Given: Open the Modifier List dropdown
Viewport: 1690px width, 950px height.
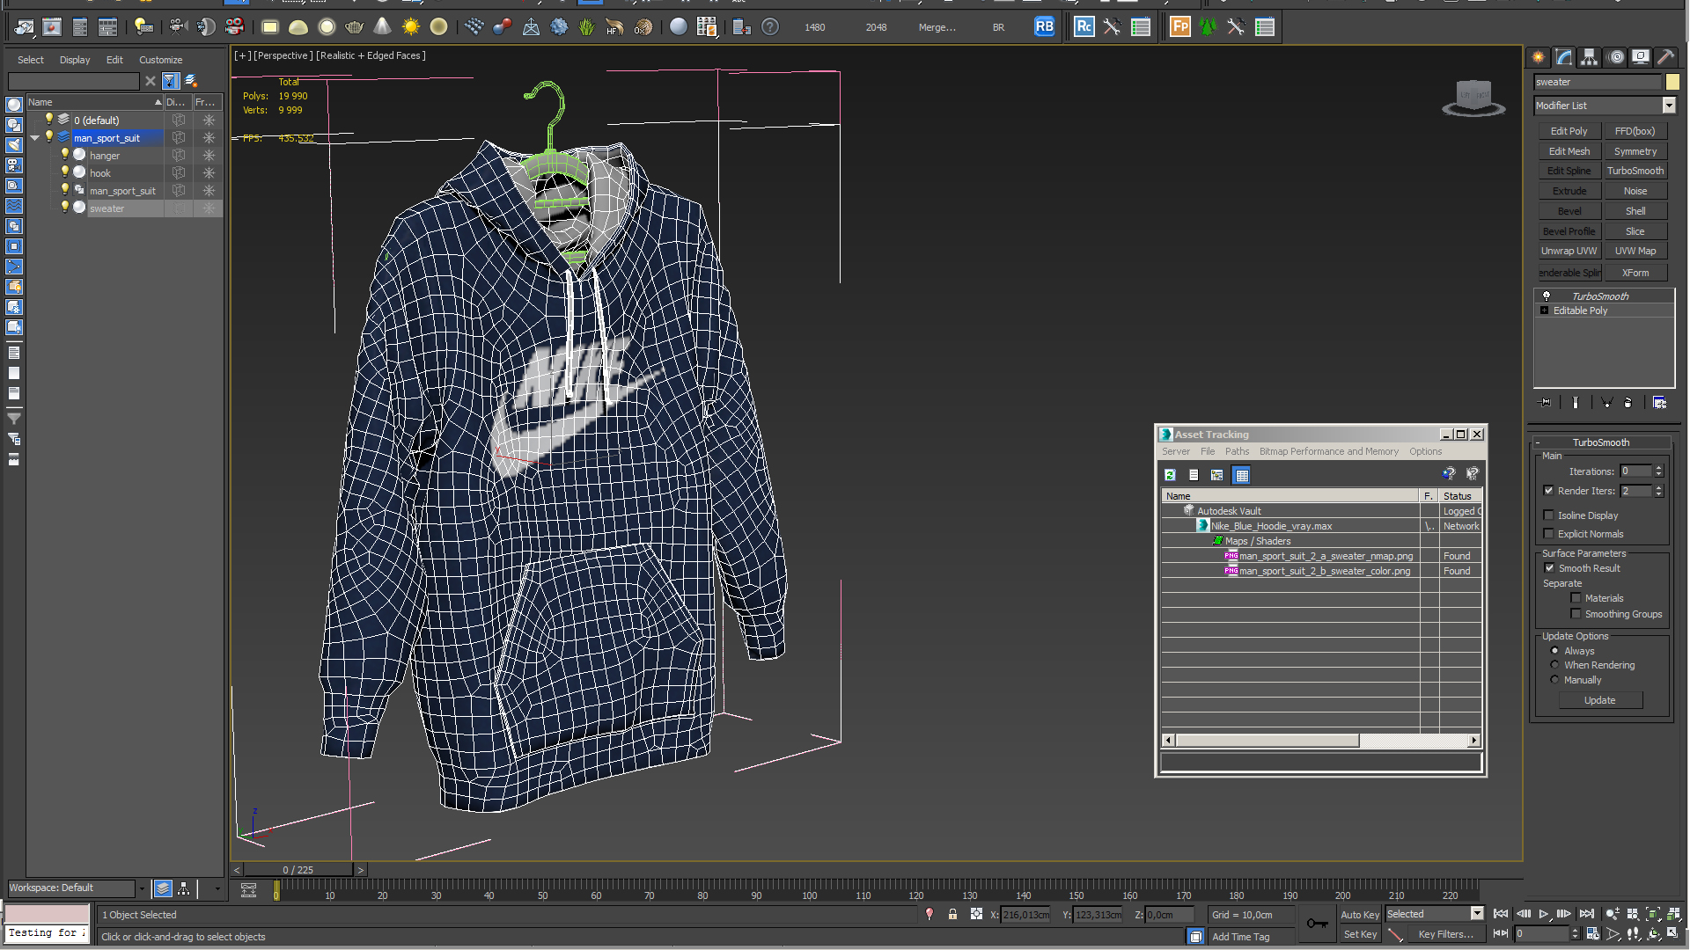Looking at the screenshot, I should [x=1669, y=106].
